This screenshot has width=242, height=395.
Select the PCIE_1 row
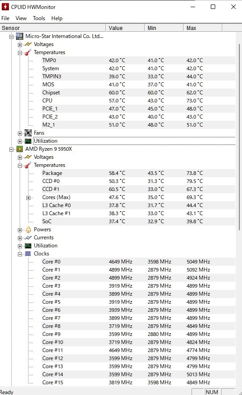[138, 109]
